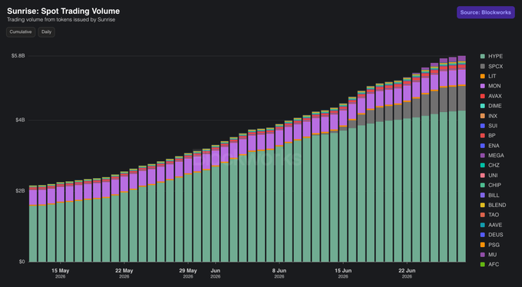Click the last bar's gray SPCX segment
This screenshot has width=522, height=287.
[x=461, y=98]
